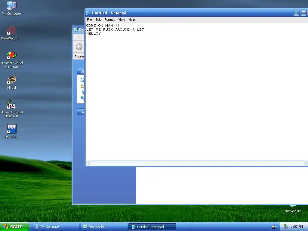
Task: Select the Recycle Bin desktop icon
Action: (293, 209)
